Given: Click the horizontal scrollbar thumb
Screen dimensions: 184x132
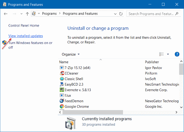Looking at the screenshot, I should pyautogui.click(x=93, y=112).
